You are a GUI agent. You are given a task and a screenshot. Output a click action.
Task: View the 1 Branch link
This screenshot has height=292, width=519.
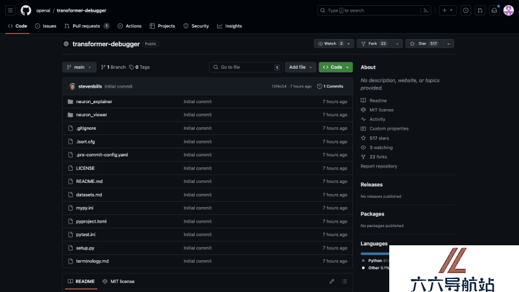[x=113, y=67]
